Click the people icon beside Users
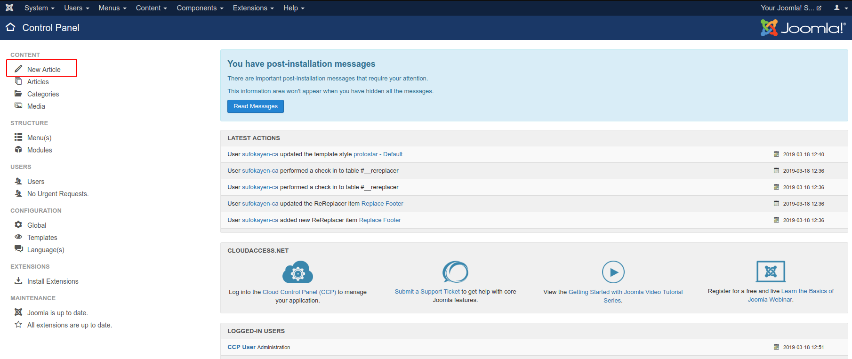 click(x=18, y=181)
